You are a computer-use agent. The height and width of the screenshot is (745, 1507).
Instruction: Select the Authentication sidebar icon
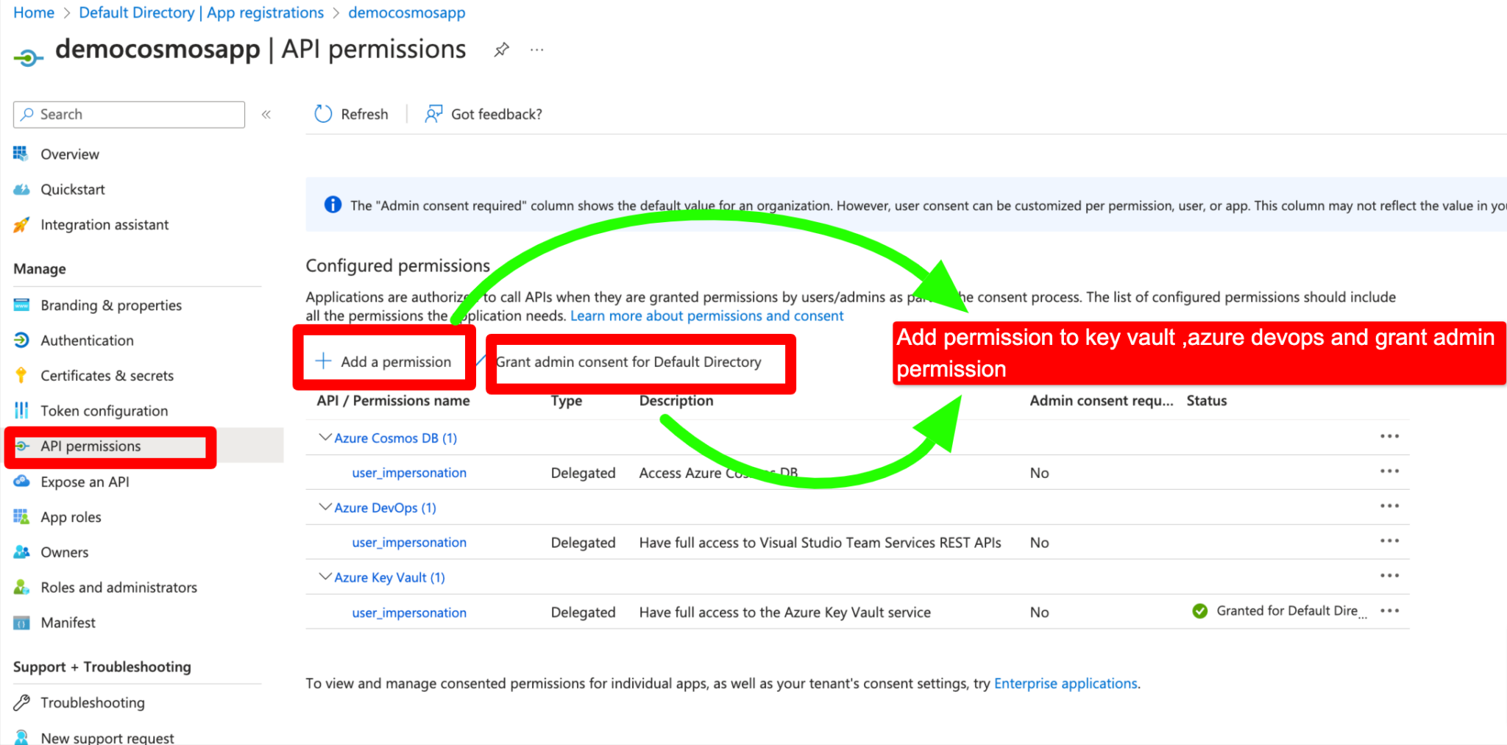click(21, 340)
